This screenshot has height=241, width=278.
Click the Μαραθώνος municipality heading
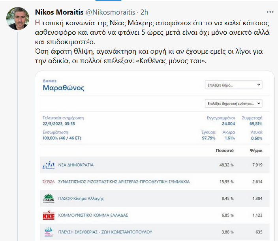coord(64,88)
